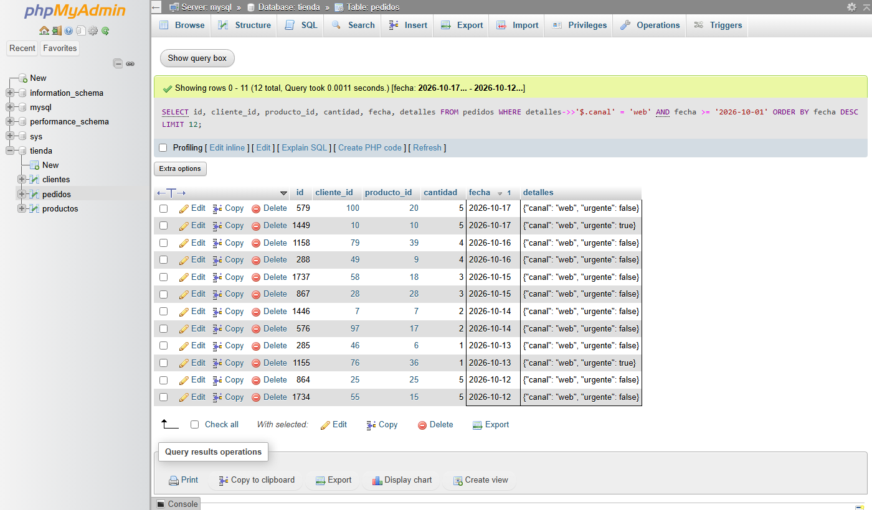Expand the clientes table node
Viewport: 872px width, 510px height.
(22, 180)
